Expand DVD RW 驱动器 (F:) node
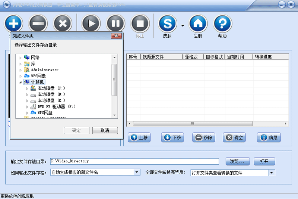298x199 pixels. coord(27,107)
